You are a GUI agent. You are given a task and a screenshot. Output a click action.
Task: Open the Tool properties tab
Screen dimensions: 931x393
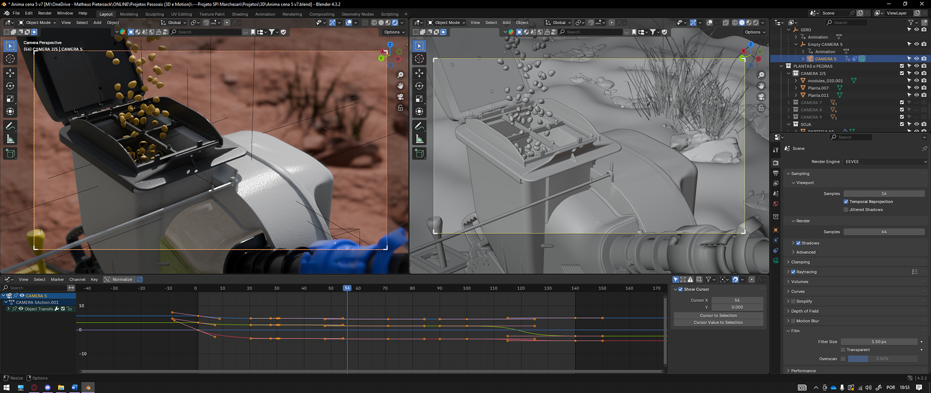click(x=776, y=150)
